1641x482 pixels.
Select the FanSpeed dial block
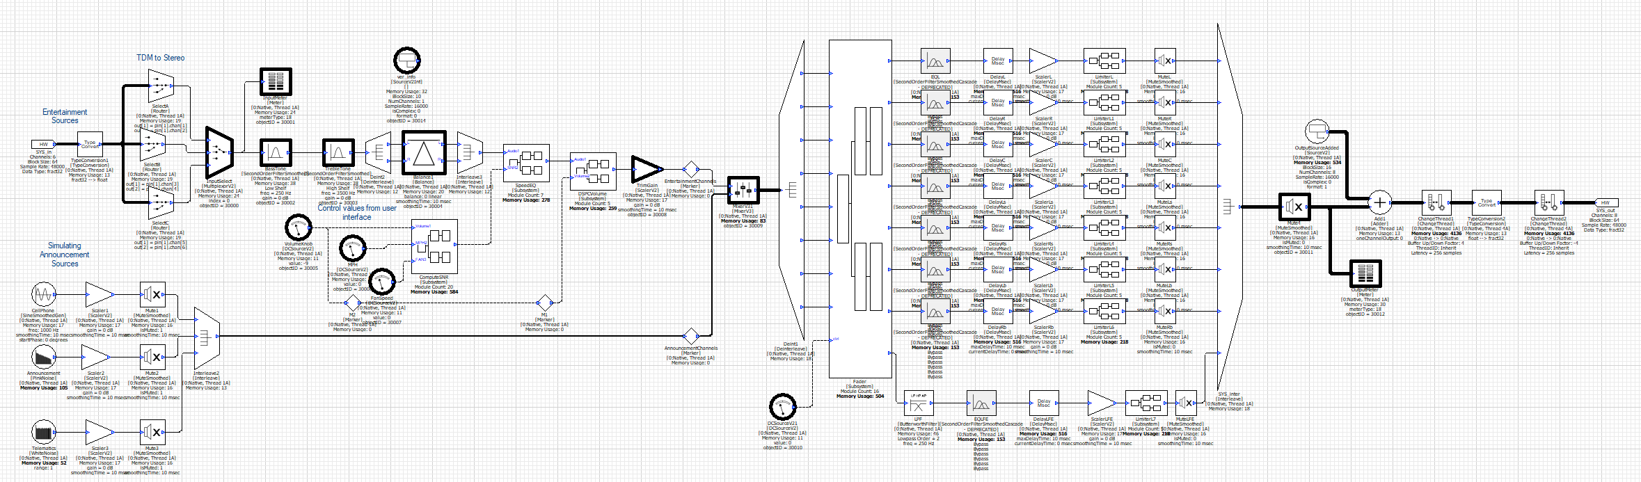(381, 282)
